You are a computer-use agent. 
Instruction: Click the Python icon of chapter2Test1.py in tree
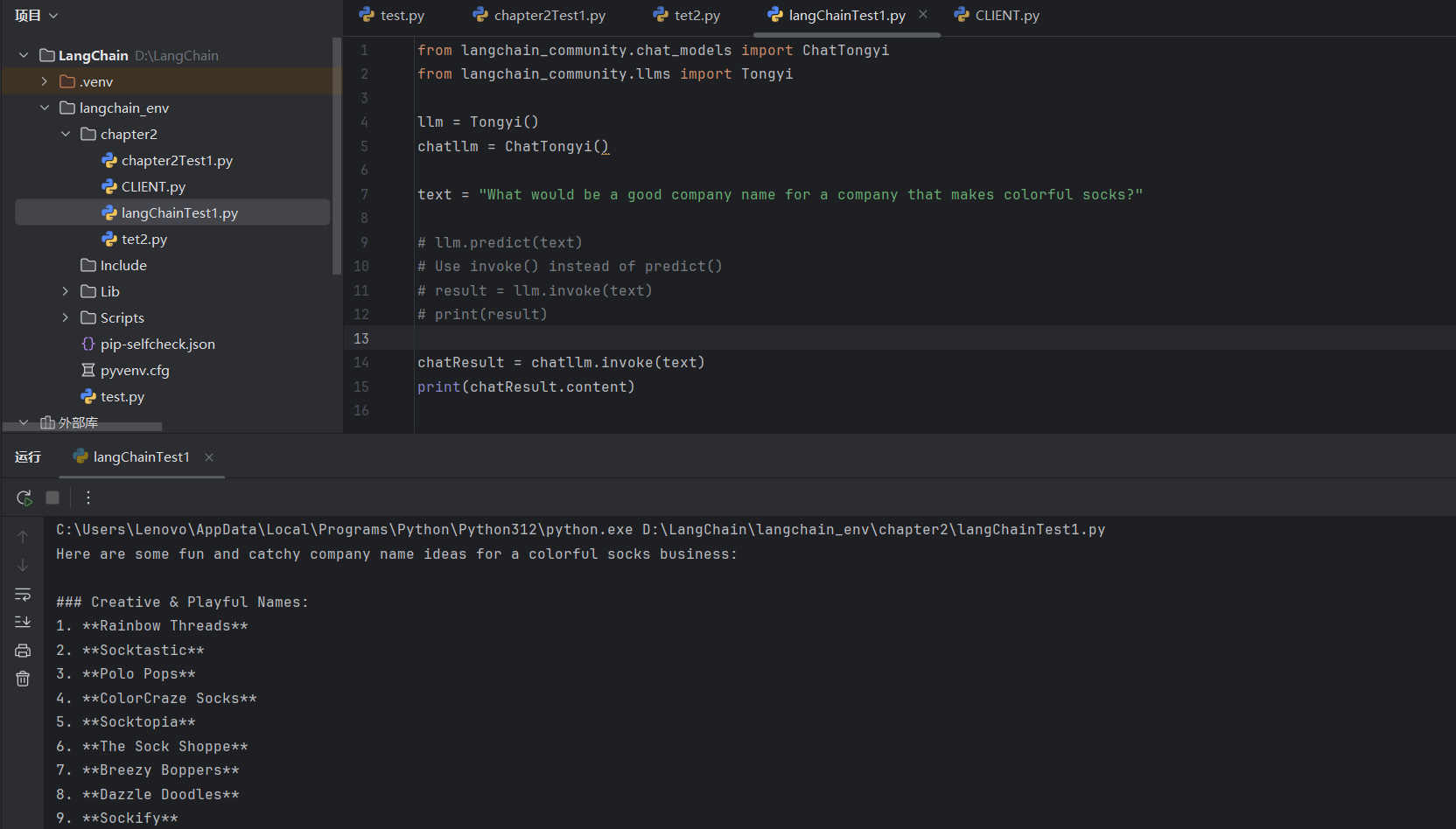click(109, 160)
